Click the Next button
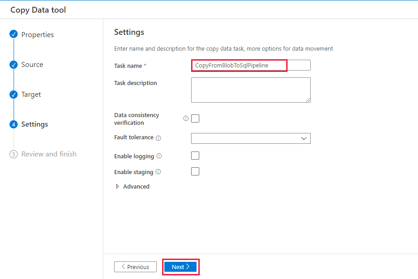The image size is (418, 279). coord(181,267)
